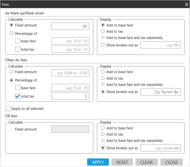The width and height of the screenshot is (190, 167).
Task: Choose Add to base fare in Other Air fees
Action: [x=103, y=72]
